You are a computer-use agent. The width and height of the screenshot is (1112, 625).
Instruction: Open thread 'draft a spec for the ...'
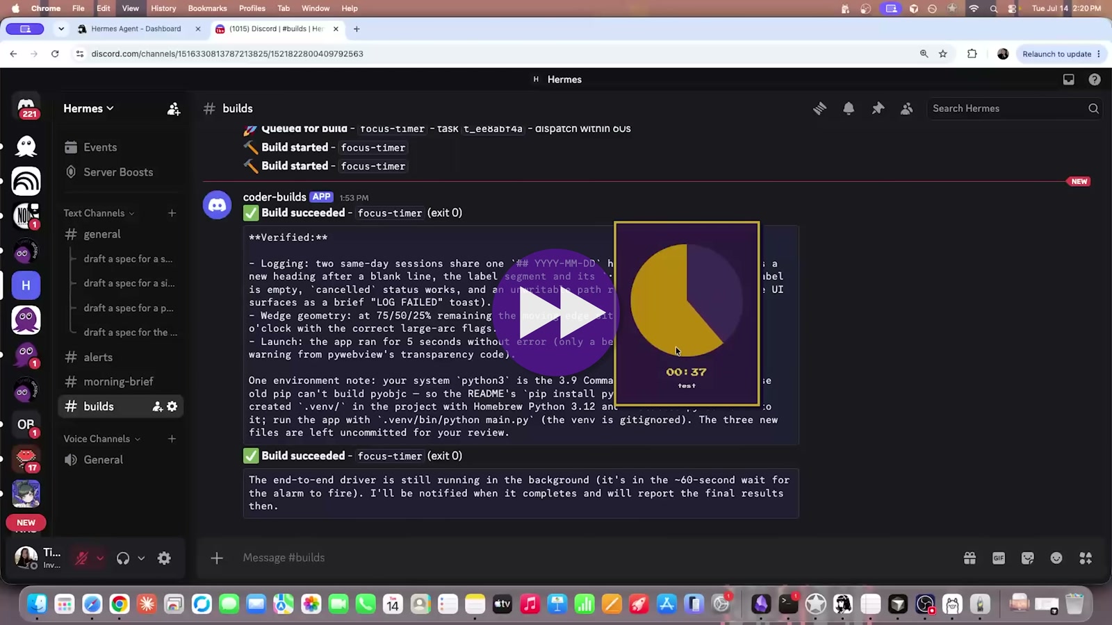[x=131, y=333]
